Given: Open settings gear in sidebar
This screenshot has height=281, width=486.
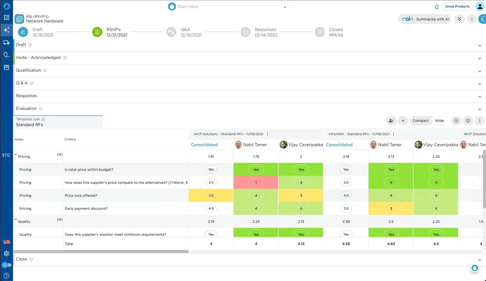Looking at the screenshot, I should coord(6,254).
